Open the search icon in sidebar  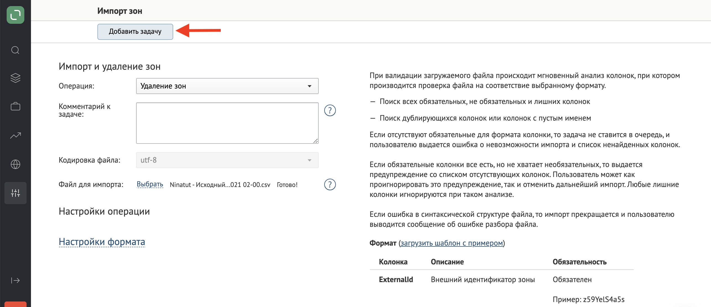pos(15,50)
